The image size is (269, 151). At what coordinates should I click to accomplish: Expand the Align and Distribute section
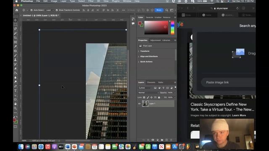click(139, 57)
